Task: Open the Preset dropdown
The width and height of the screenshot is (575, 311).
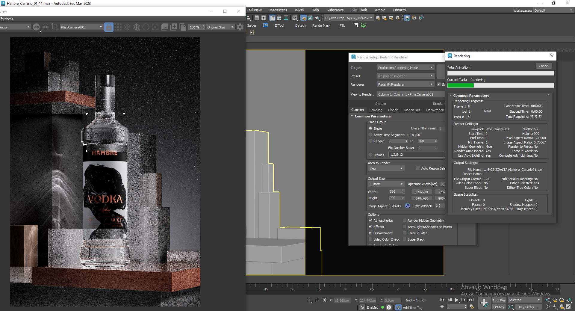Action: [405, 76]
